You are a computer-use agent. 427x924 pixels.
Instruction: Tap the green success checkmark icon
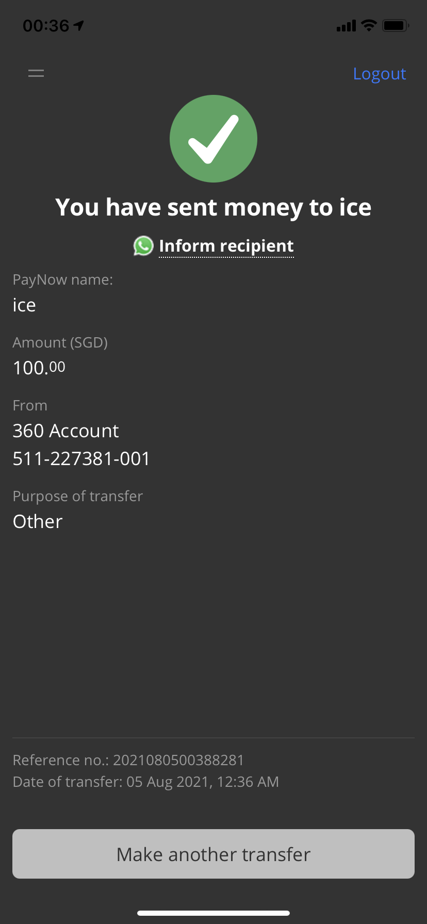[x=213, y=139]
